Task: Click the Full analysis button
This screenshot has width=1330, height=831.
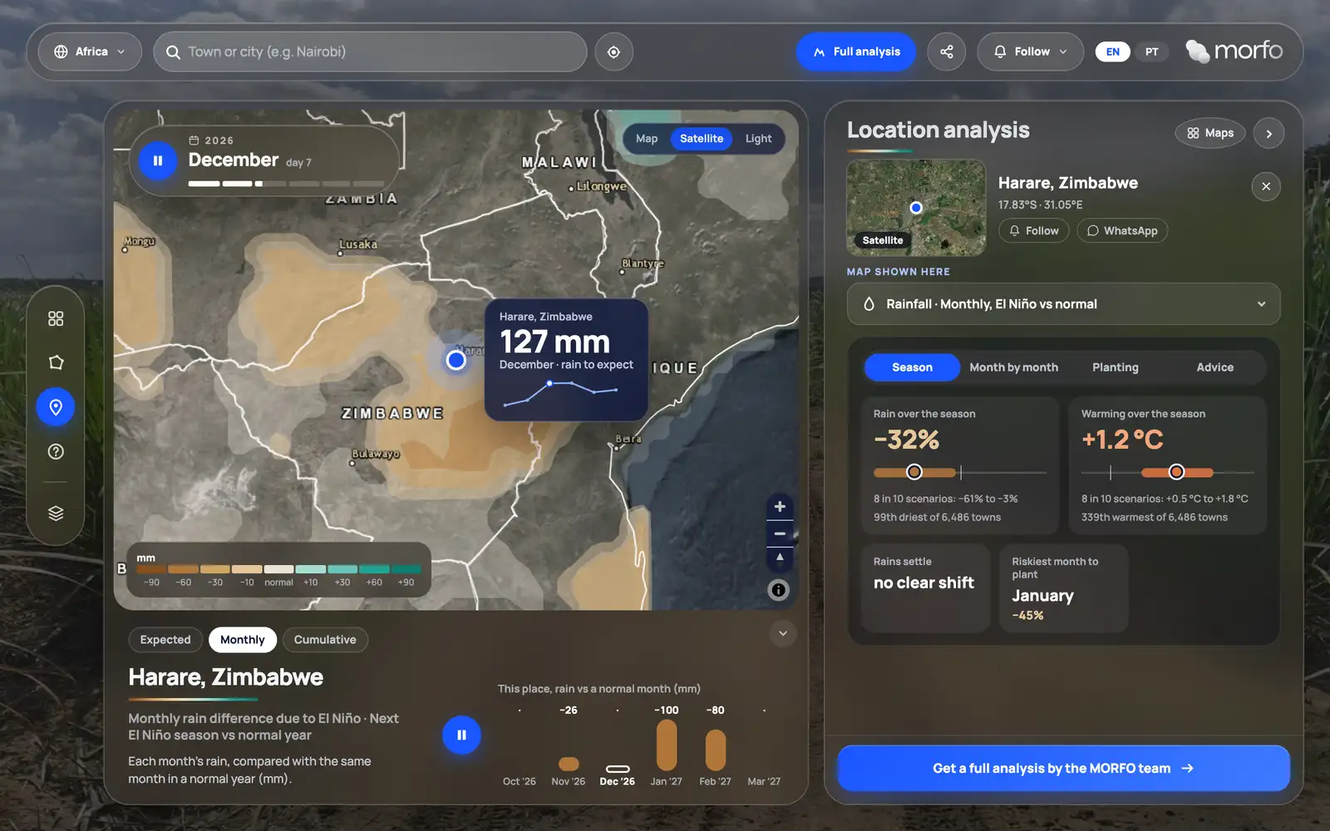Action: tap(856, 52)
